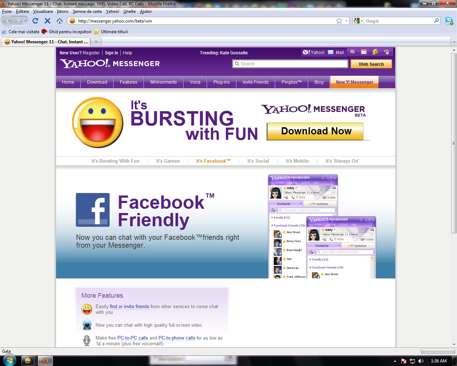This screenshot has width=457, height=366.
Task: Select the Plug-ins navigation tab
Action: (x=222, y=82)
